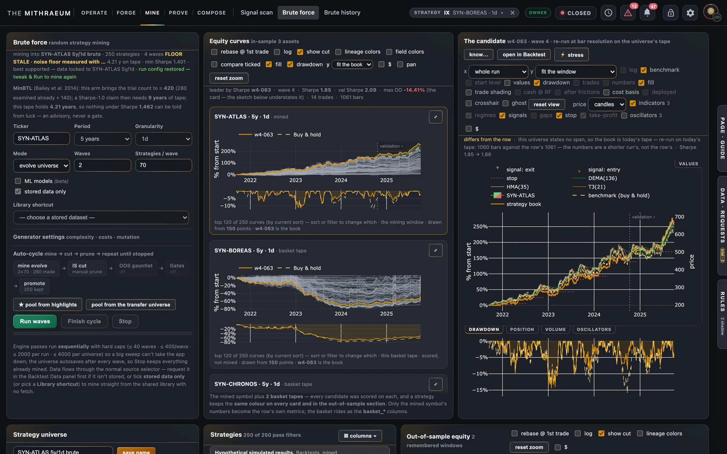This screenshot has height=454, width=727.
Task: Click the Ticker input SYN-ATLAS
Action: (x=41, y=139)
